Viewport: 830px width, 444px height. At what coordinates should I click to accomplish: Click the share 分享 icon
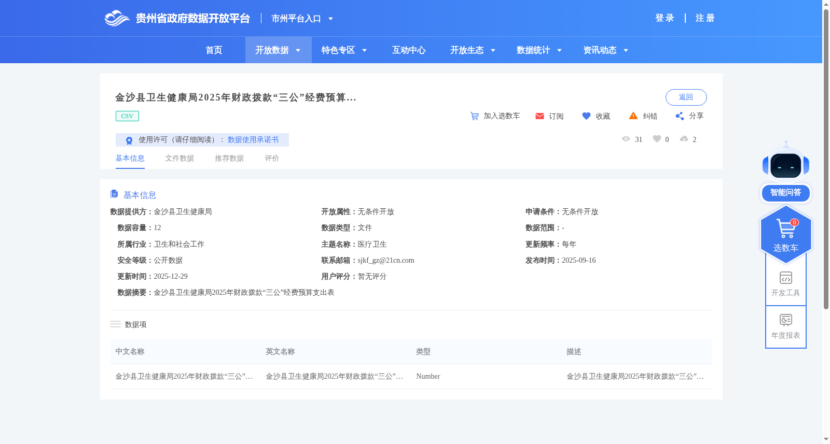(x=680, y=116)
